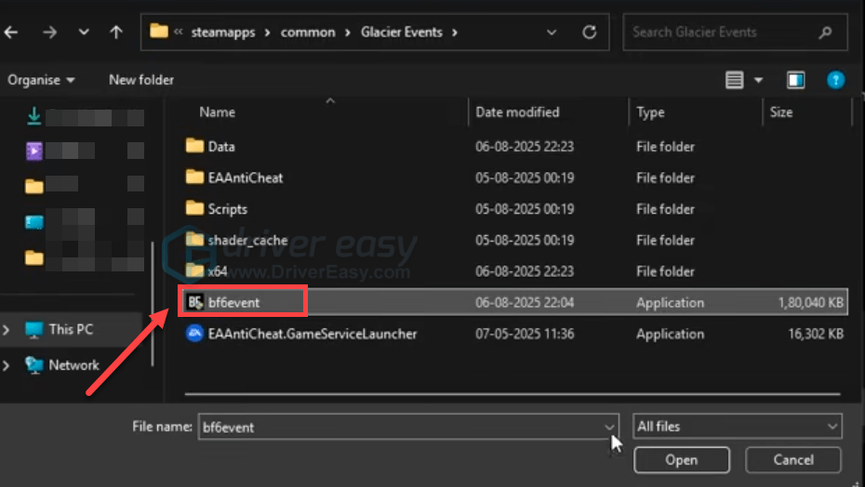Image resolution: width=865 pixels, height=487 pixels.
Task: Click the Cancel button
Action: point(793,460)
